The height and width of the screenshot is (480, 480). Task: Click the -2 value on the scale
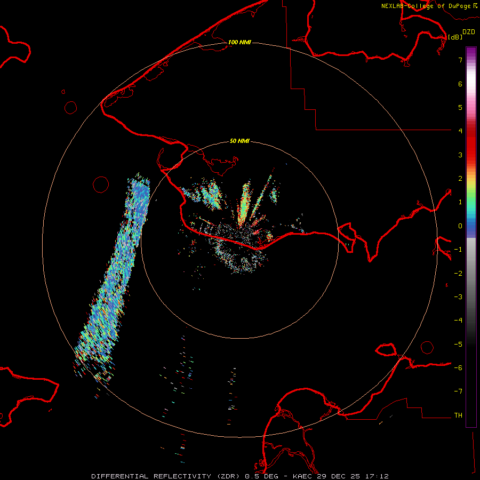tap(458, 274)
